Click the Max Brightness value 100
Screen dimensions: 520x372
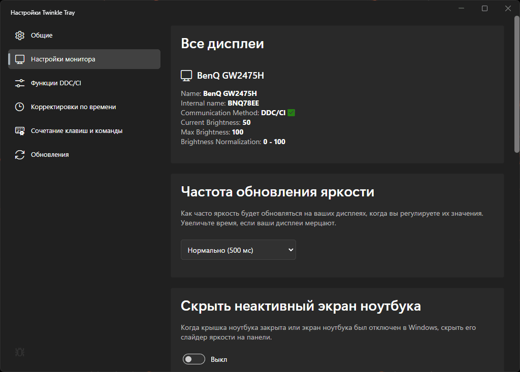tap(238, 132)
